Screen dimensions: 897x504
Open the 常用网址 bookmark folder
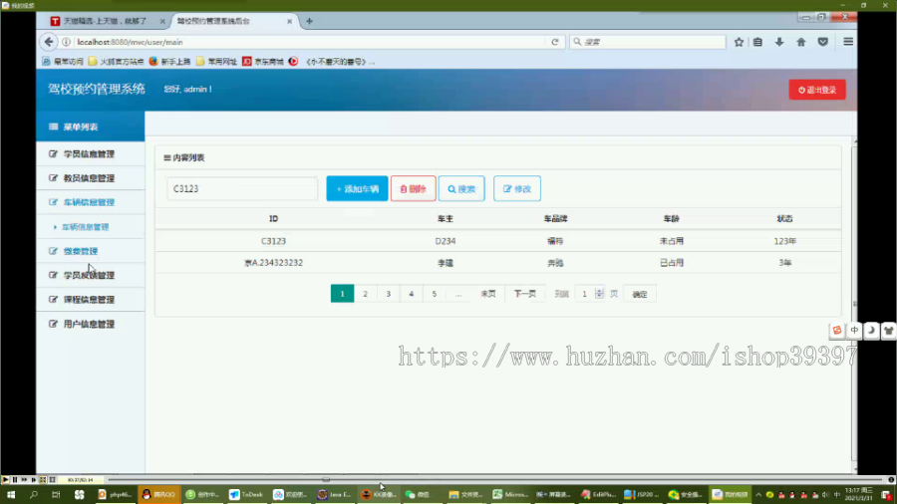(216, 61)
